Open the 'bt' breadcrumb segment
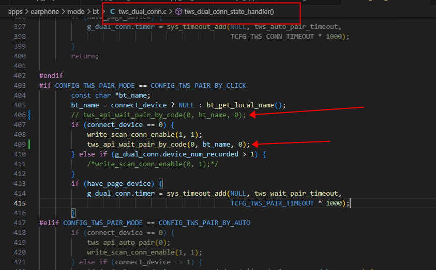 (x=96, y=12)
